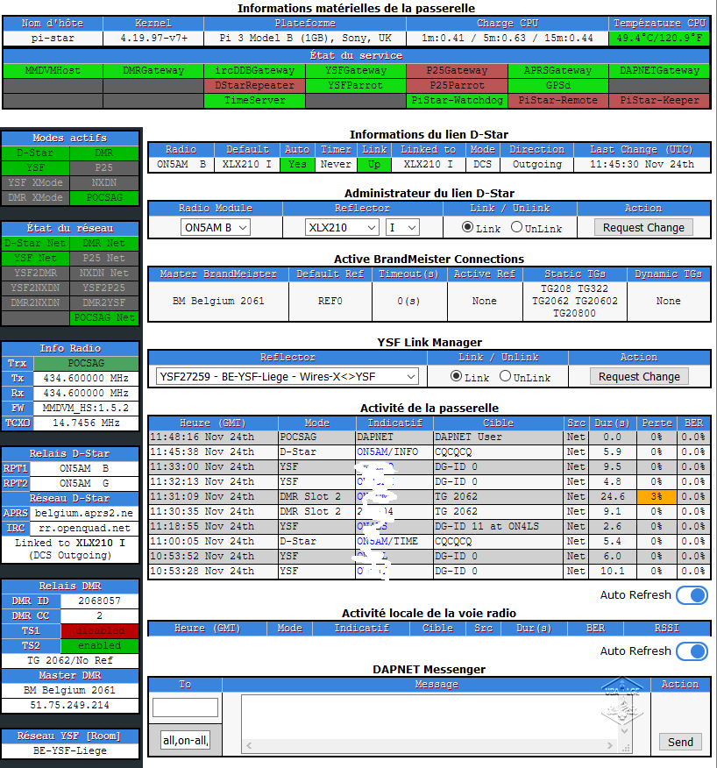717x768 pixels.
Task: Click the TS1 disabled status cell
Action: coord(99,631)
